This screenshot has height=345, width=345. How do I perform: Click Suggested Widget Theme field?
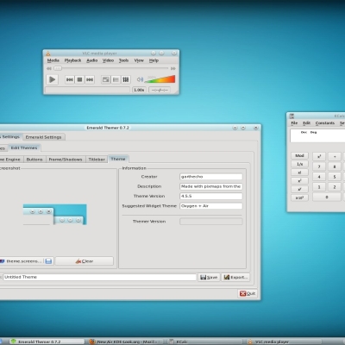[x=211, y=206]
